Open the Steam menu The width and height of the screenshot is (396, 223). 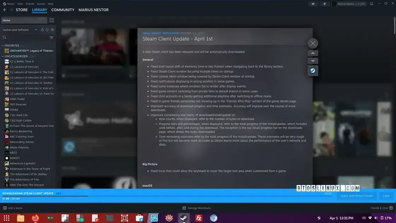point(11,4)
